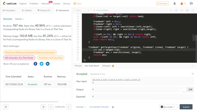Image resolution: width=197 pixels, height=111 pixels.
Task: Click the horizontal scrollbar in left panel
Action: tap(29, 101)
